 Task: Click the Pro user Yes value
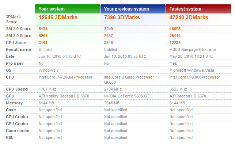pos(173,63)
